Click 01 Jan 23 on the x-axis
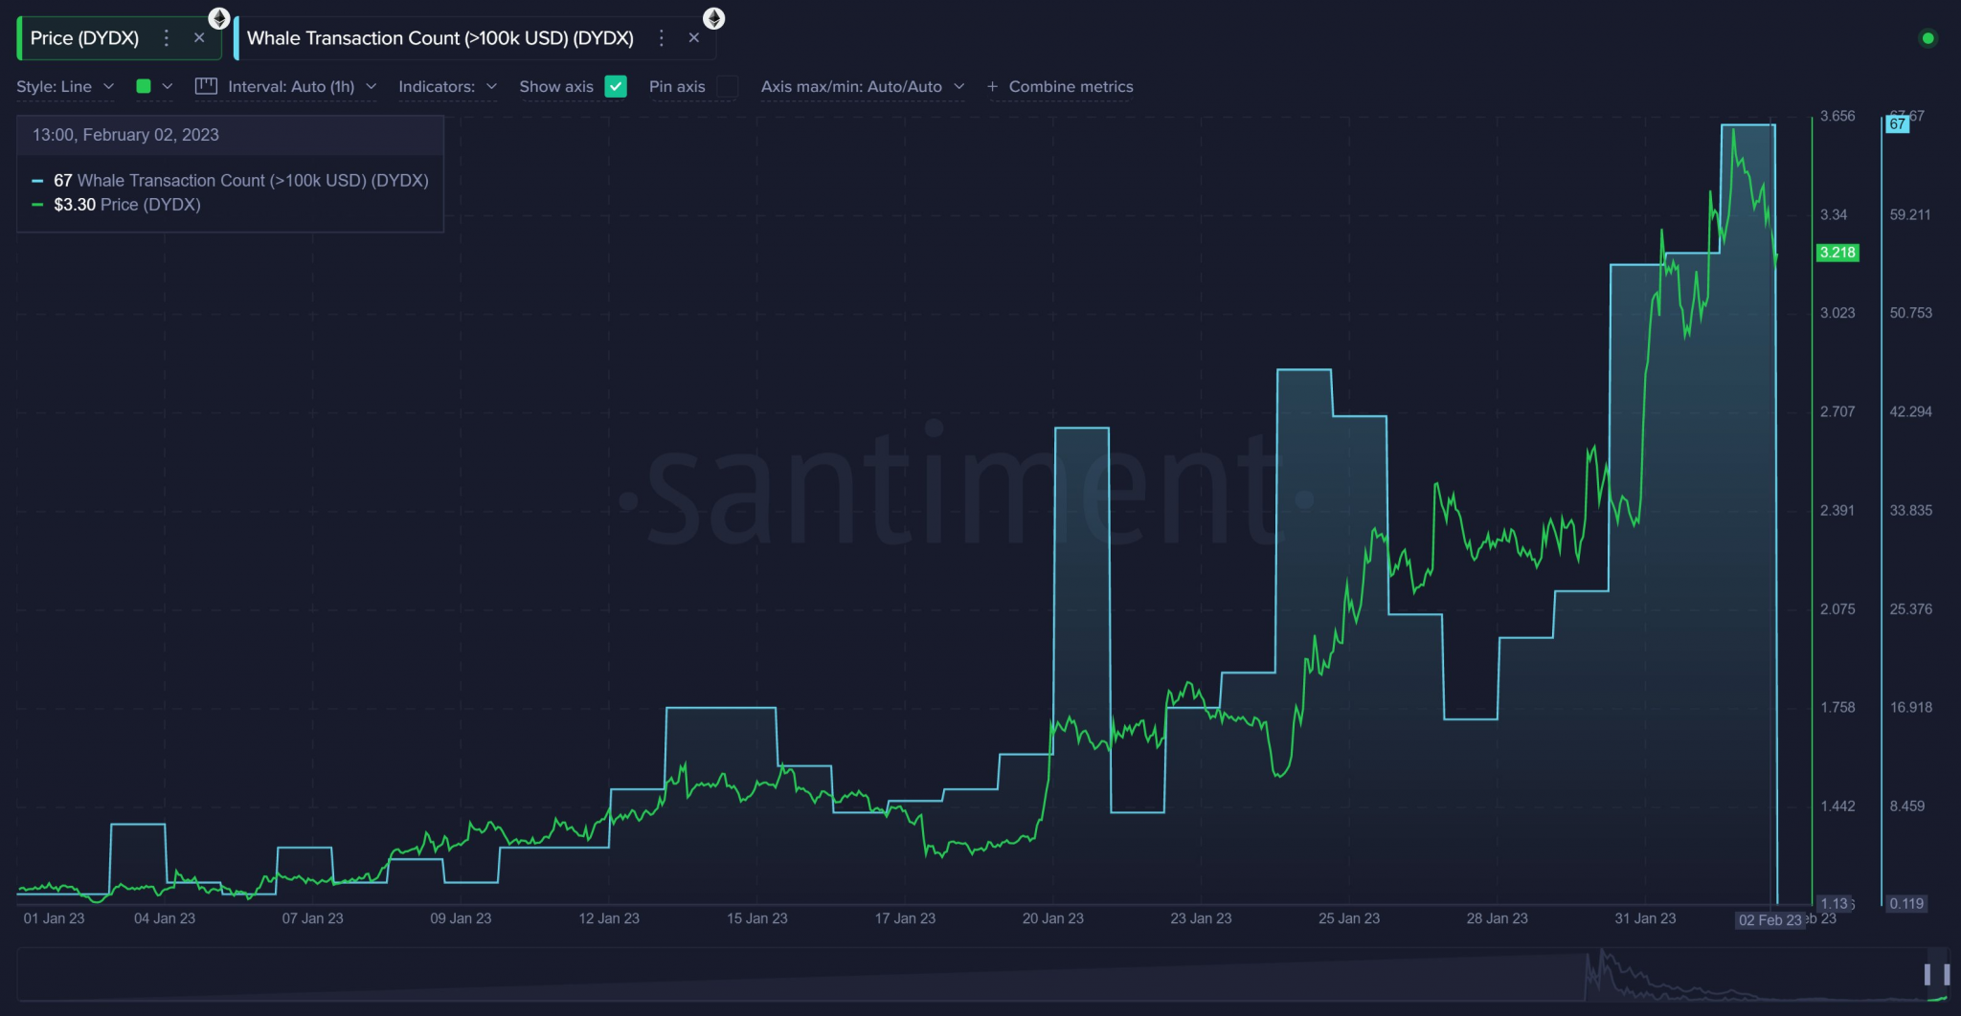The width and height of the screenshot is (1961, 1016). (54, 918)
